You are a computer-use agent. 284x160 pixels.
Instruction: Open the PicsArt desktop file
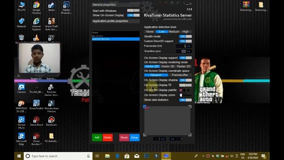[36, 89]
